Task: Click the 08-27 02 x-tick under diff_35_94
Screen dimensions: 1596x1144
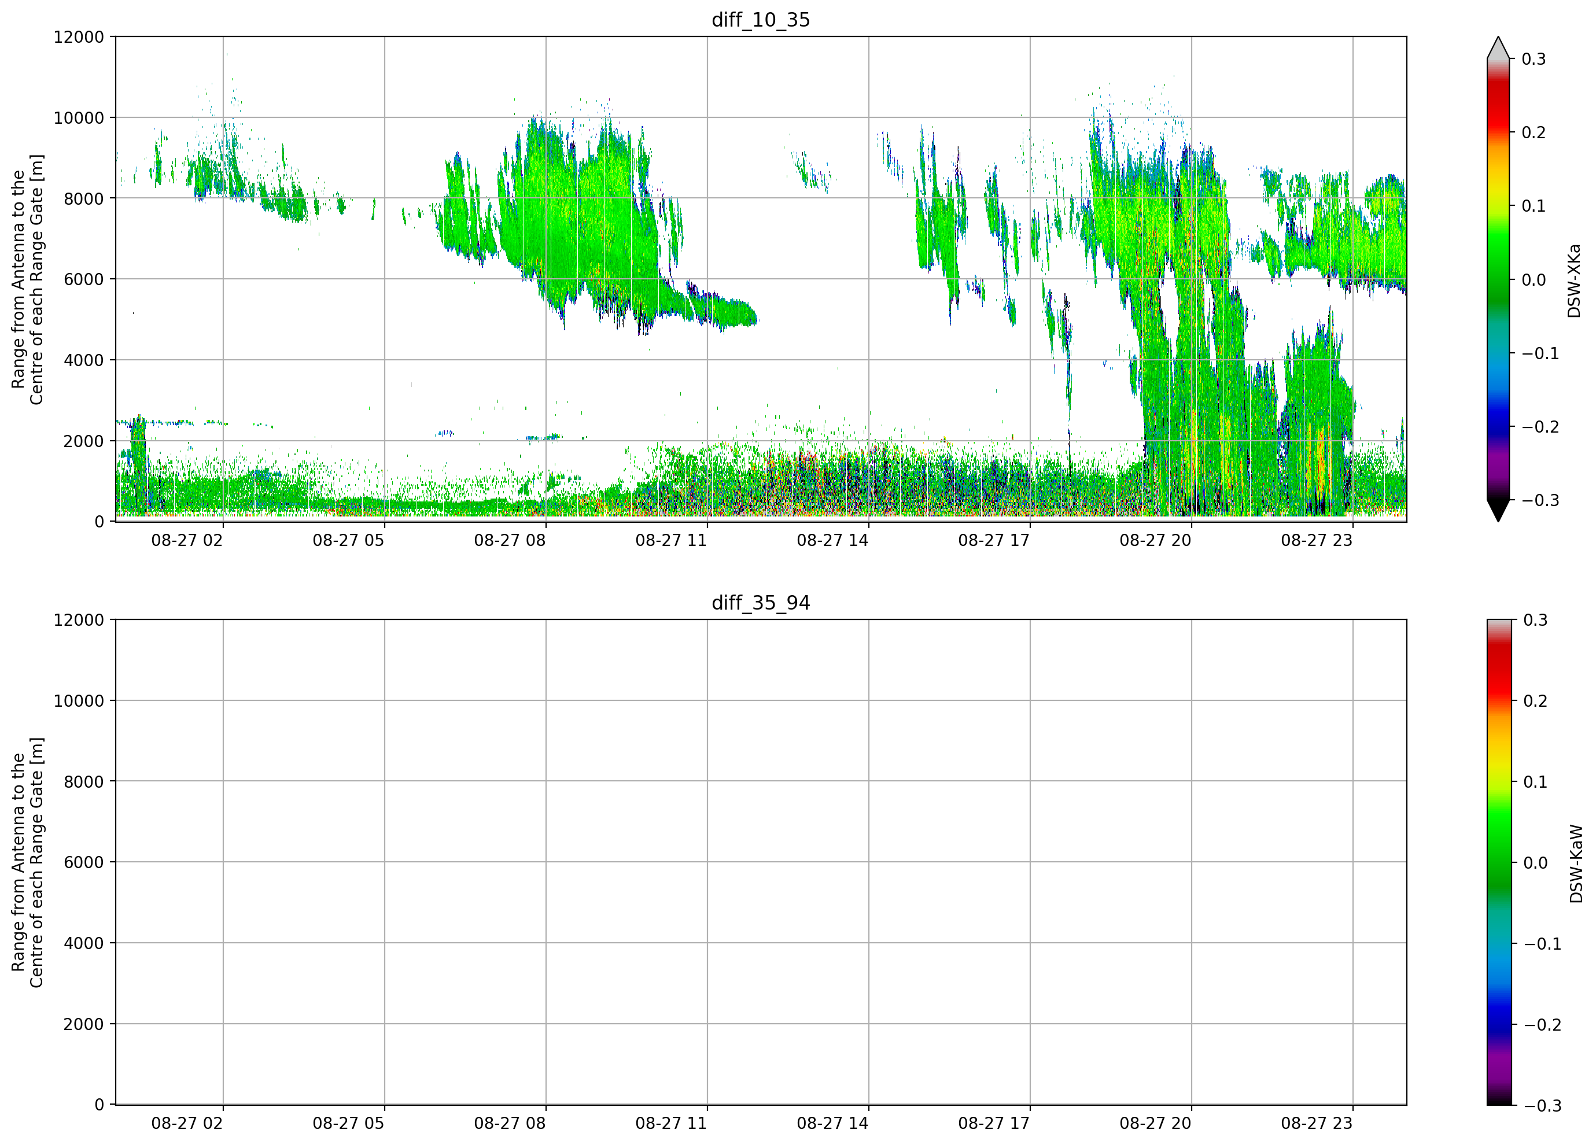Action: [187, 1124]
